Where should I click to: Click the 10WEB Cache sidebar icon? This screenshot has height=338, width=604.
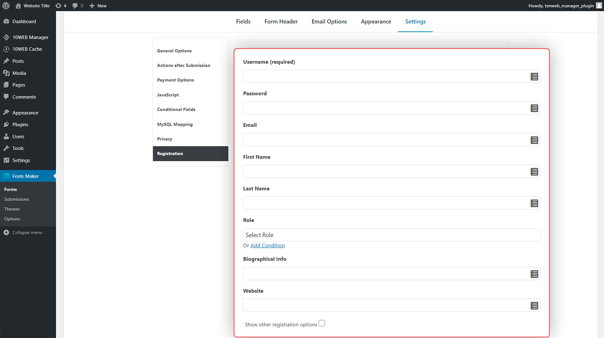[6, 49]
